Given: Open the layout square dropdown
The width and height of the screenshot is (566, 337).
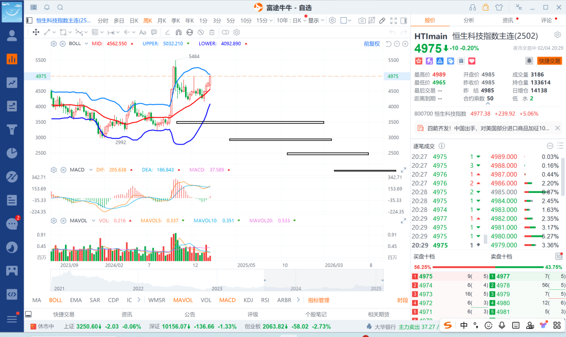Looking at the screenshot, I should (346, 20).
